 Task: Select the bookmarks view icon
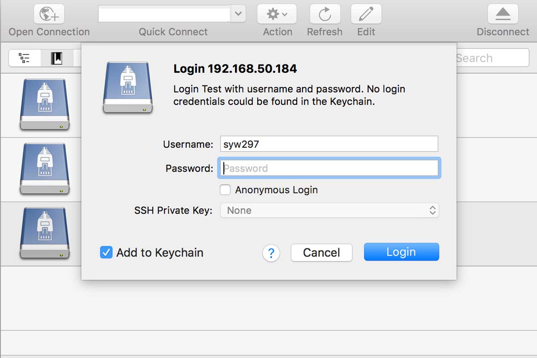point(56,58)
